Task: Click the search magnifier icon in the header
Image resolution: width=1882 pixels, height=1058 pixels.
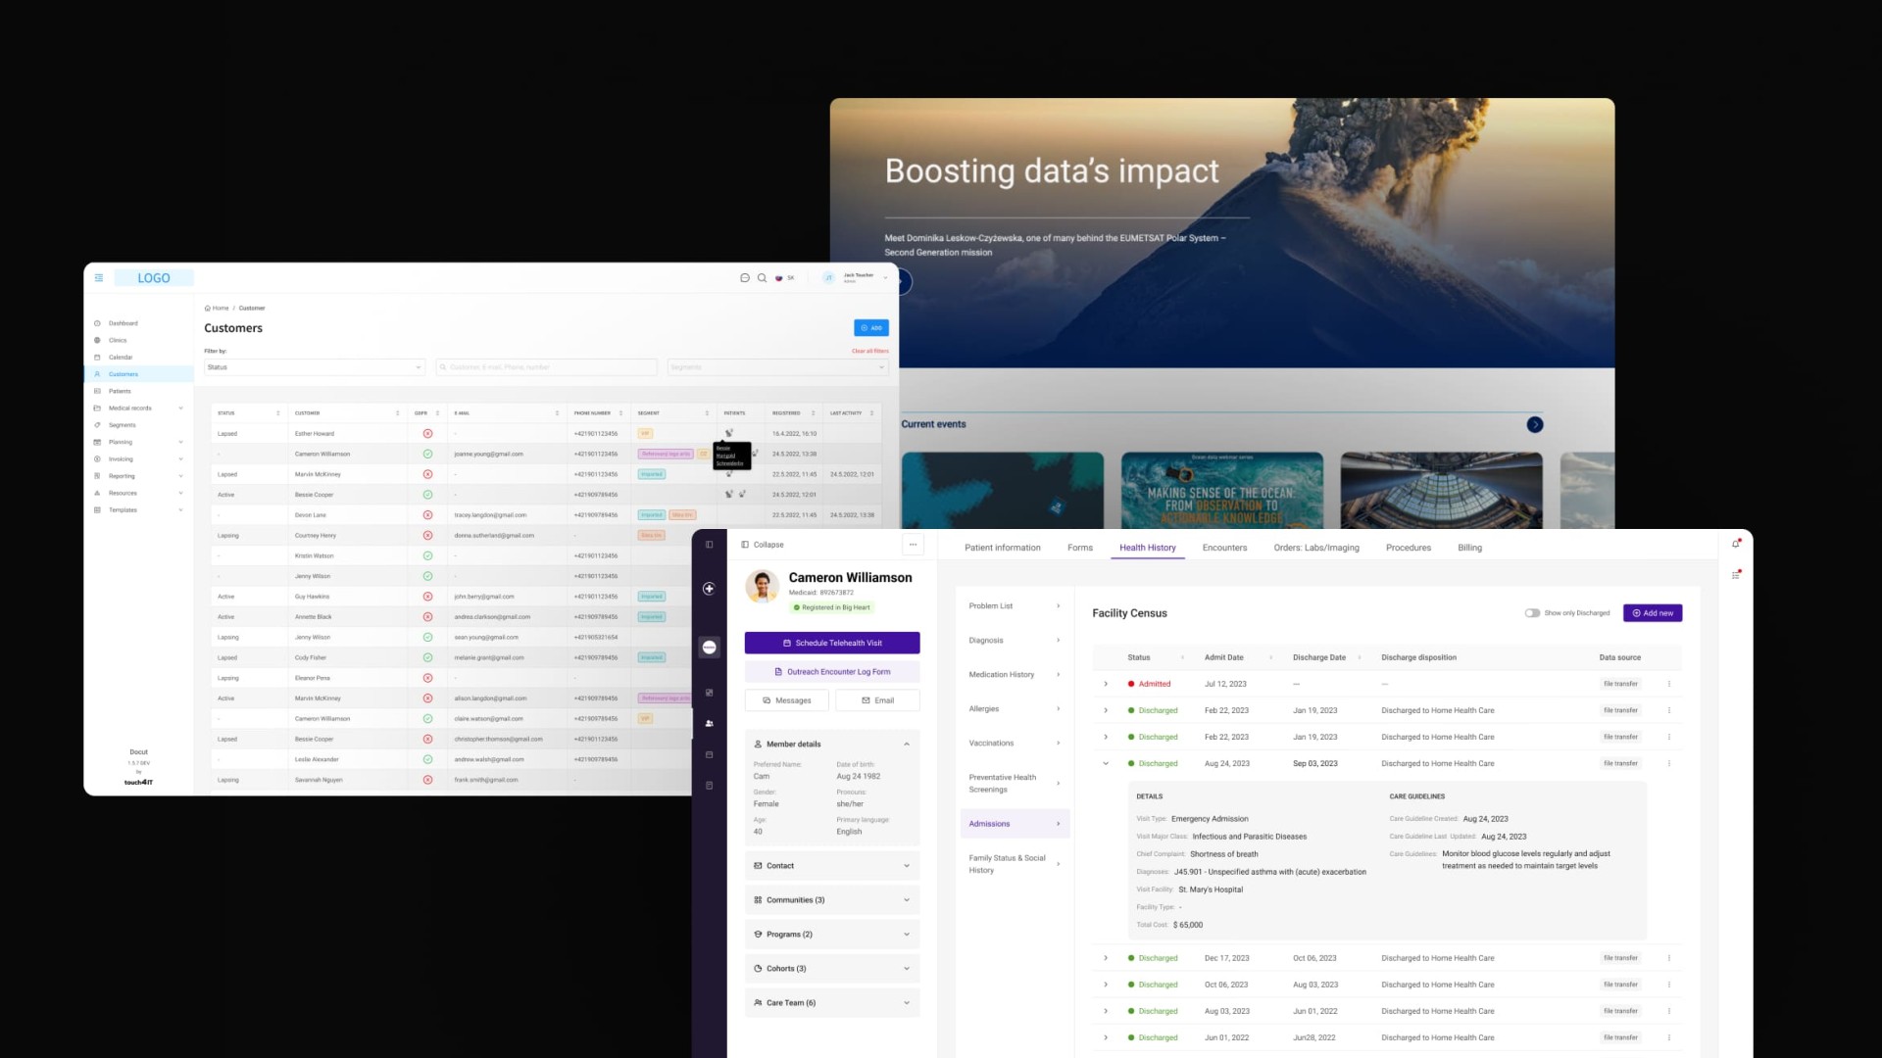Action: click(762, 277)
